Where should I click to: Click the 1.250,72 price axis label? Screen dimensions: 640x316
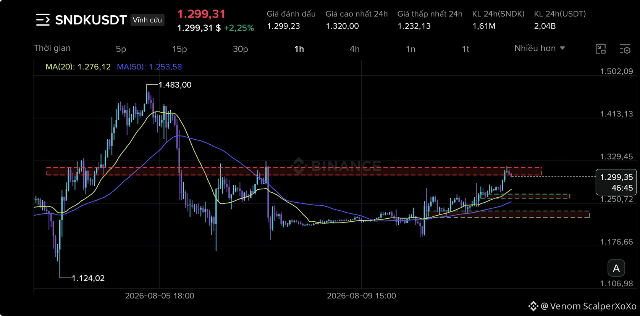click(616, 199)
